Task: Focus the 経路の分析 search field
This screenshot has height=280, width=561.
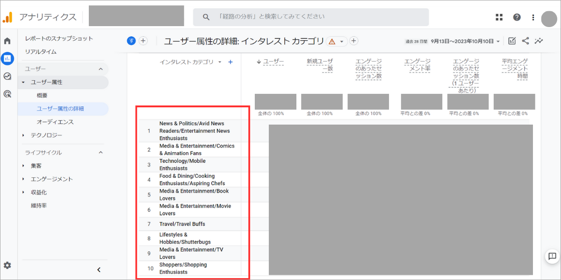Action: point(311,17)
